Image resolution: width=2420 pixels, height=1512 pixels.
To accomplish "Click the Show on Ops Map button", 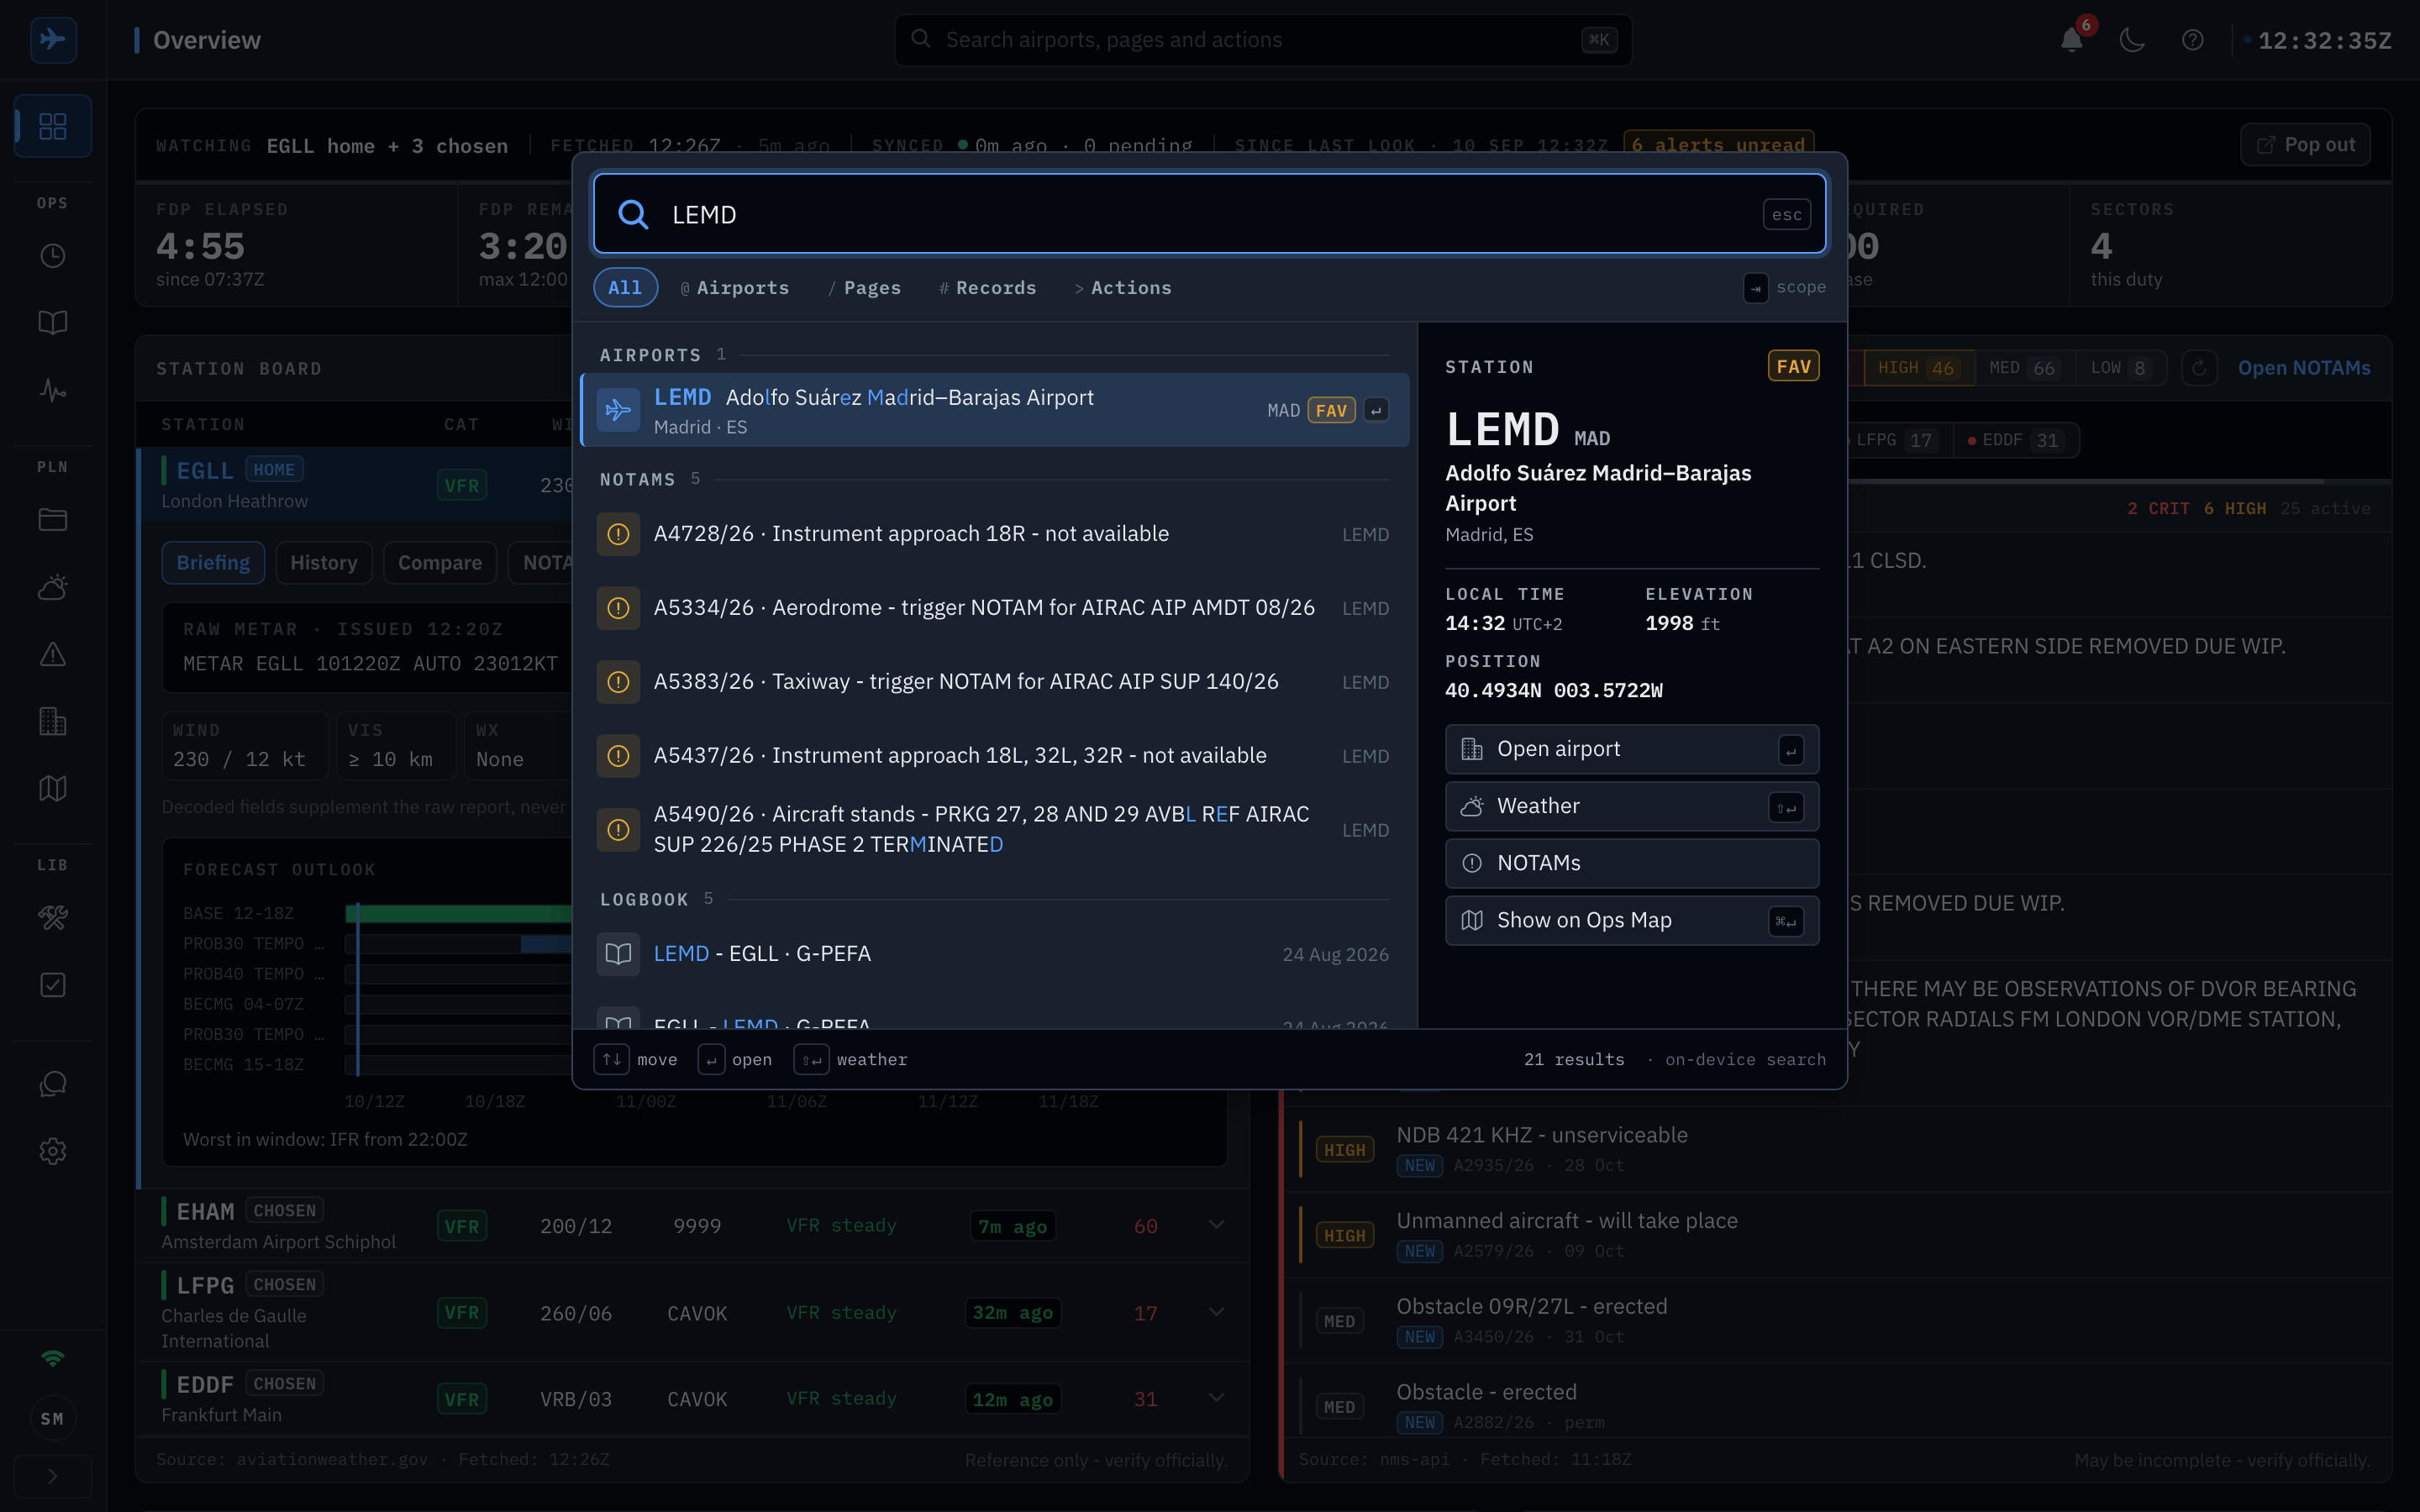I will [1631, 920].
